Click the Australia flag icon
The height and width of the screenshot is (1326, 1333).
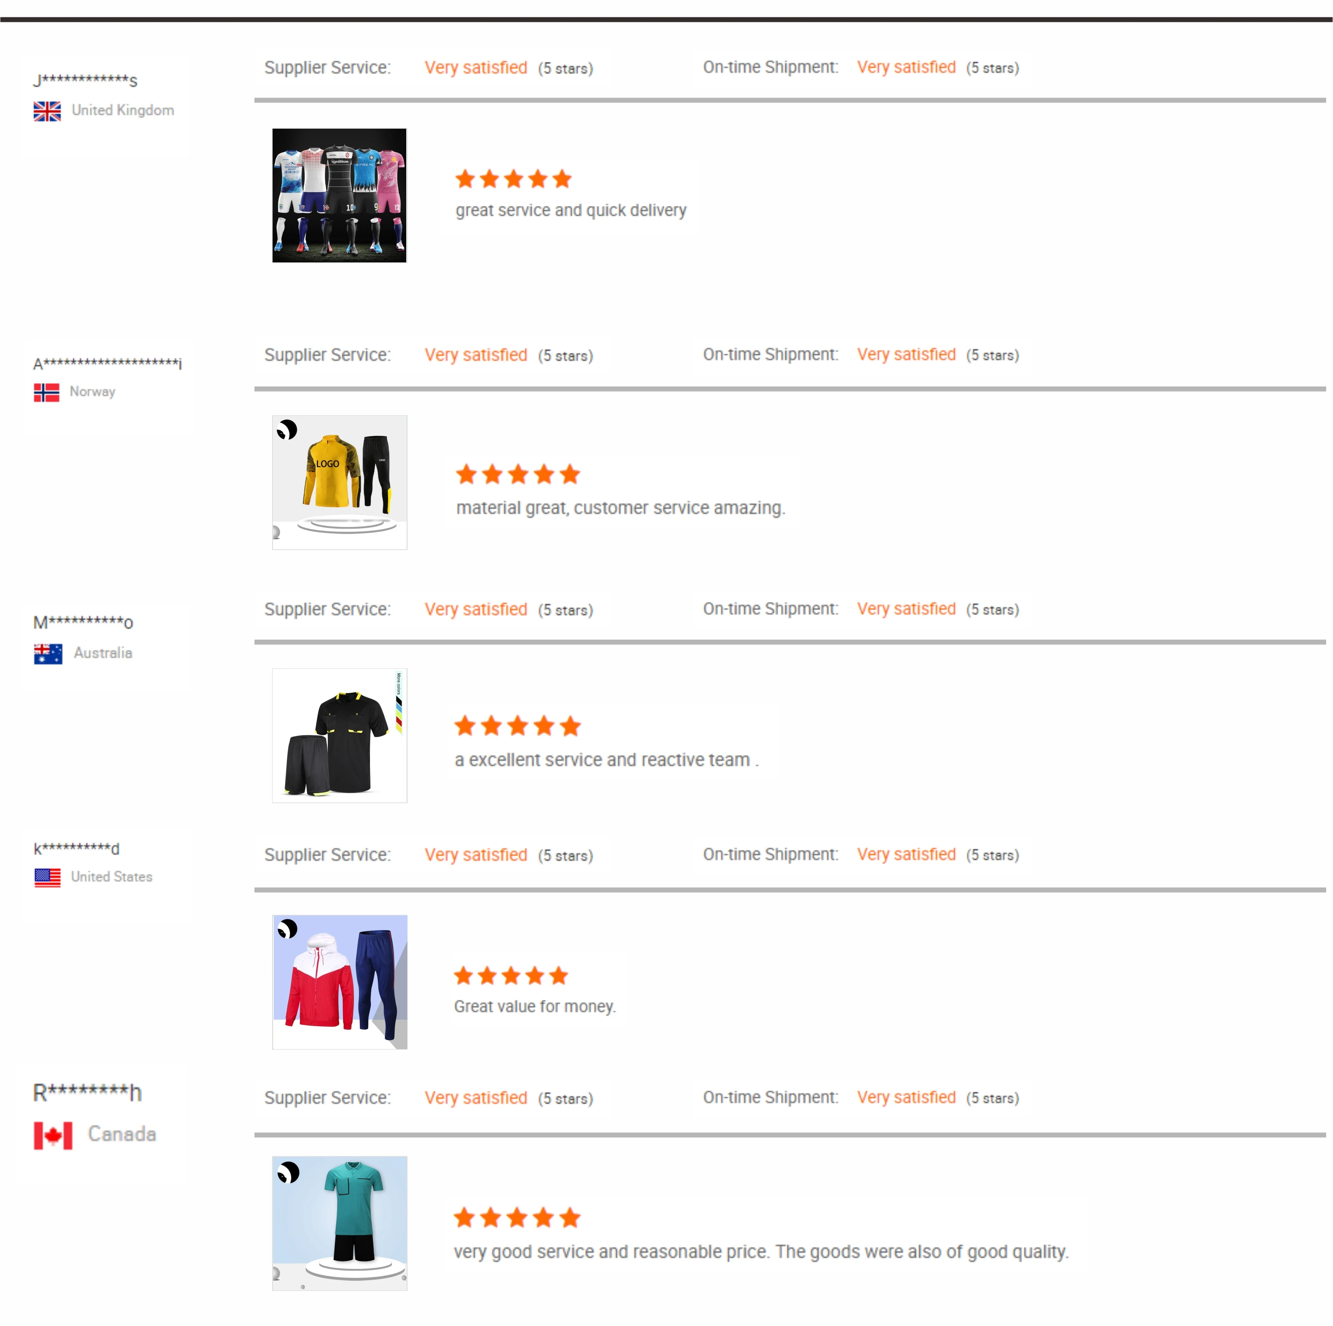[48, 654]
